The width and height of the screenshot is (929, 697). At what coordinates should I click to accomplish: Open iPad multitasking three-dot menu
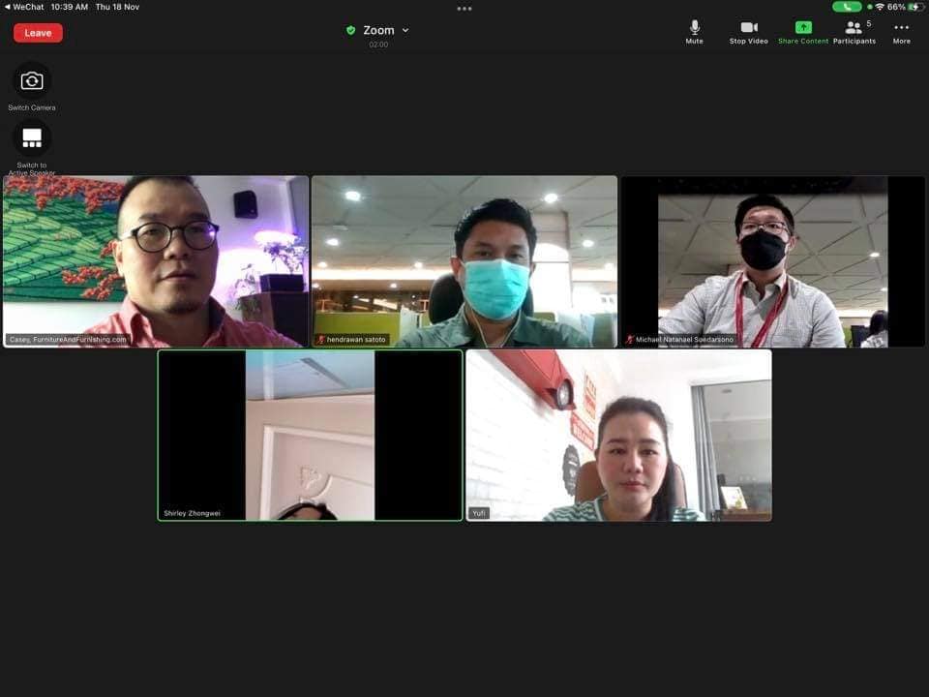[x=464, y=8]
